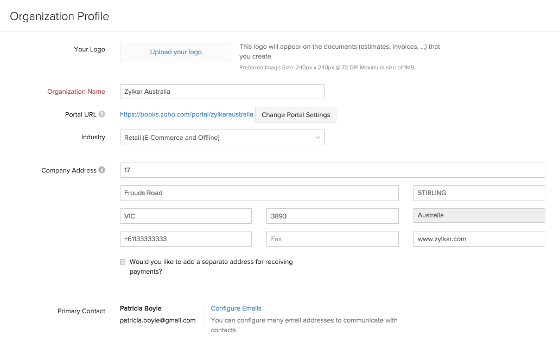
Task: Open the Industry dropdown
Action: point(222,137)
